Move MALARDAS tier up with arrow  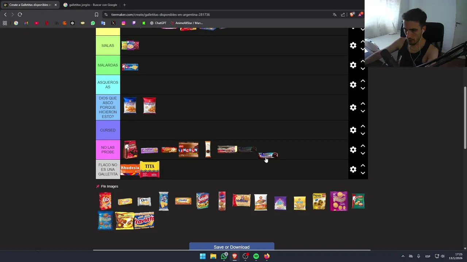pos(363,61)
